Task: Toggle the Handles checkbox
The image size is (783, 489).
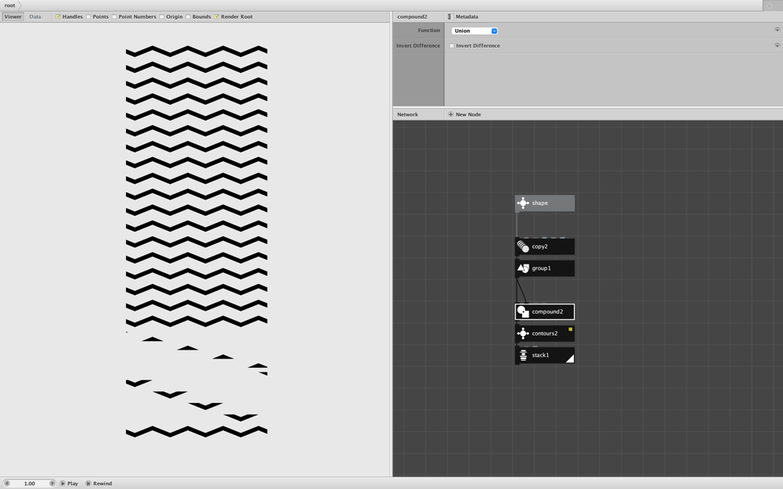Action: [x=58, y=16]
